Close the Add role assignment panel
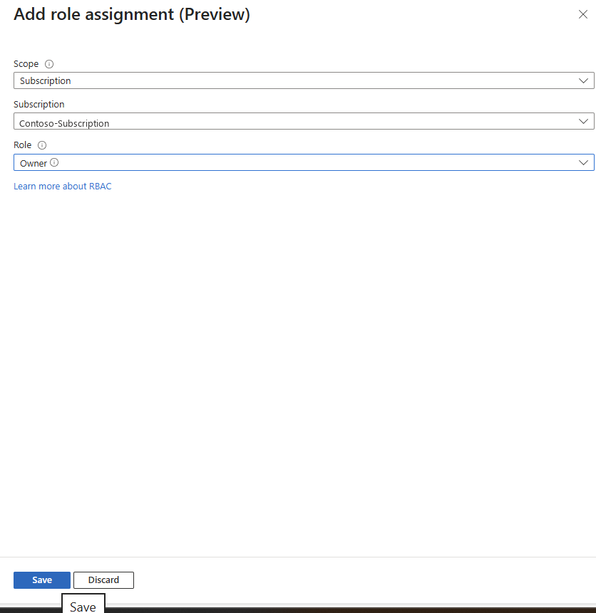 click(582, 14)
